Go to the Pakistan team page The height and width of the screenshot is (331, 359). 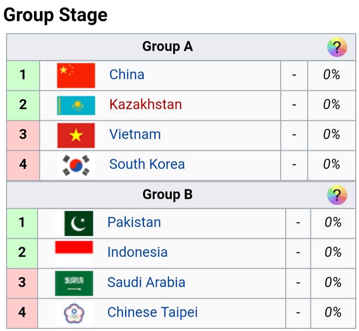coord(134,222)
